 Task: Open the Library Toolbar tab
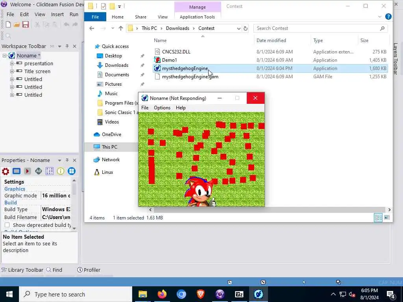[x=22, y=270]
